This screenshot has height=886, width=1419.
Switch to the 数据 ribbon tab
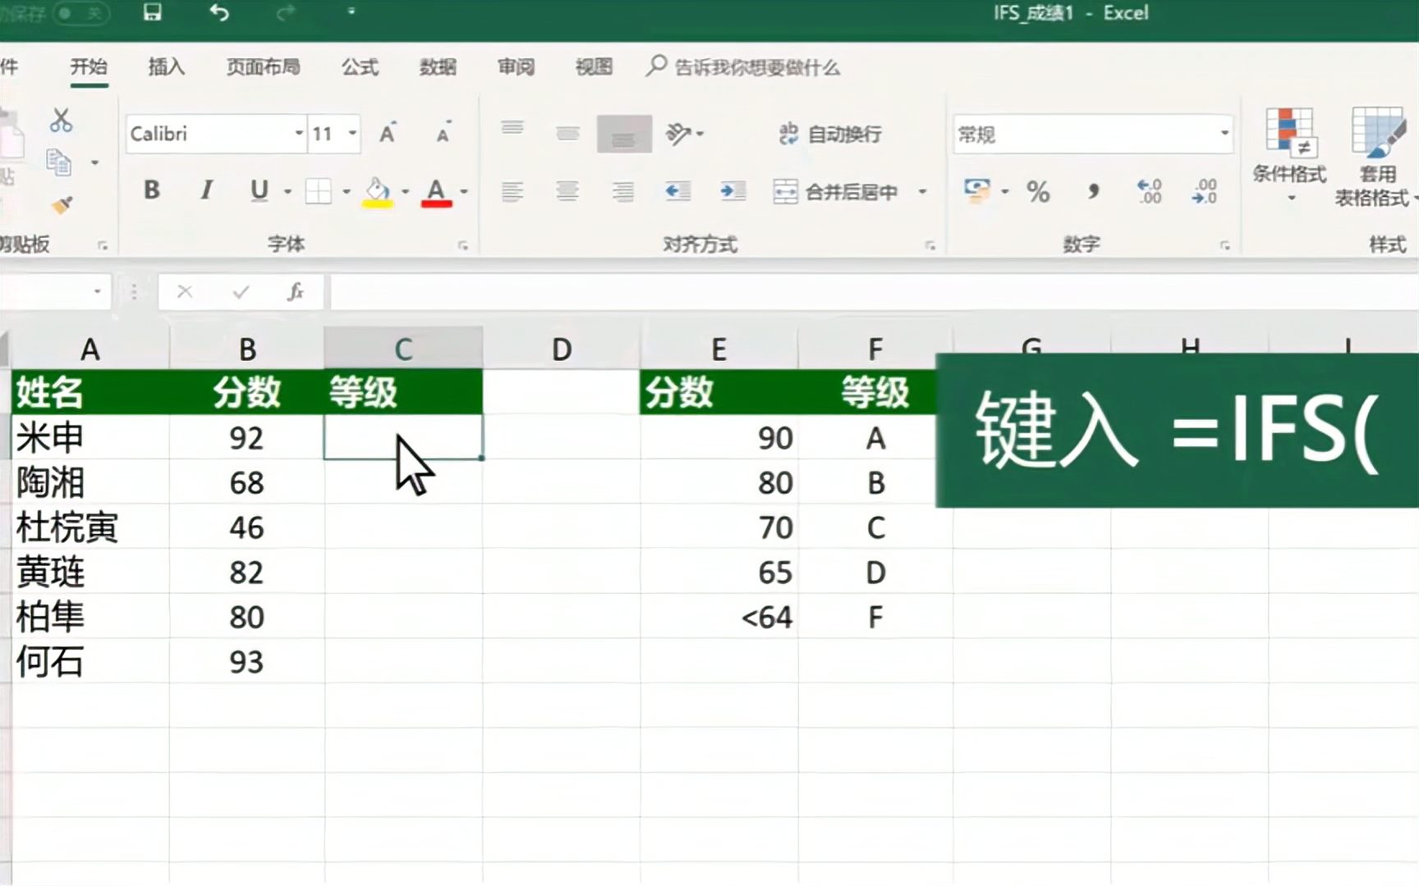(439, 67)
